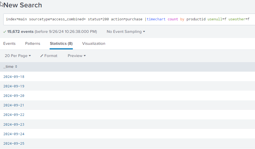The height and width of the screenshot is (149, 255).
Task: Open the 2024-09-25 time entry
Action: 14,143
